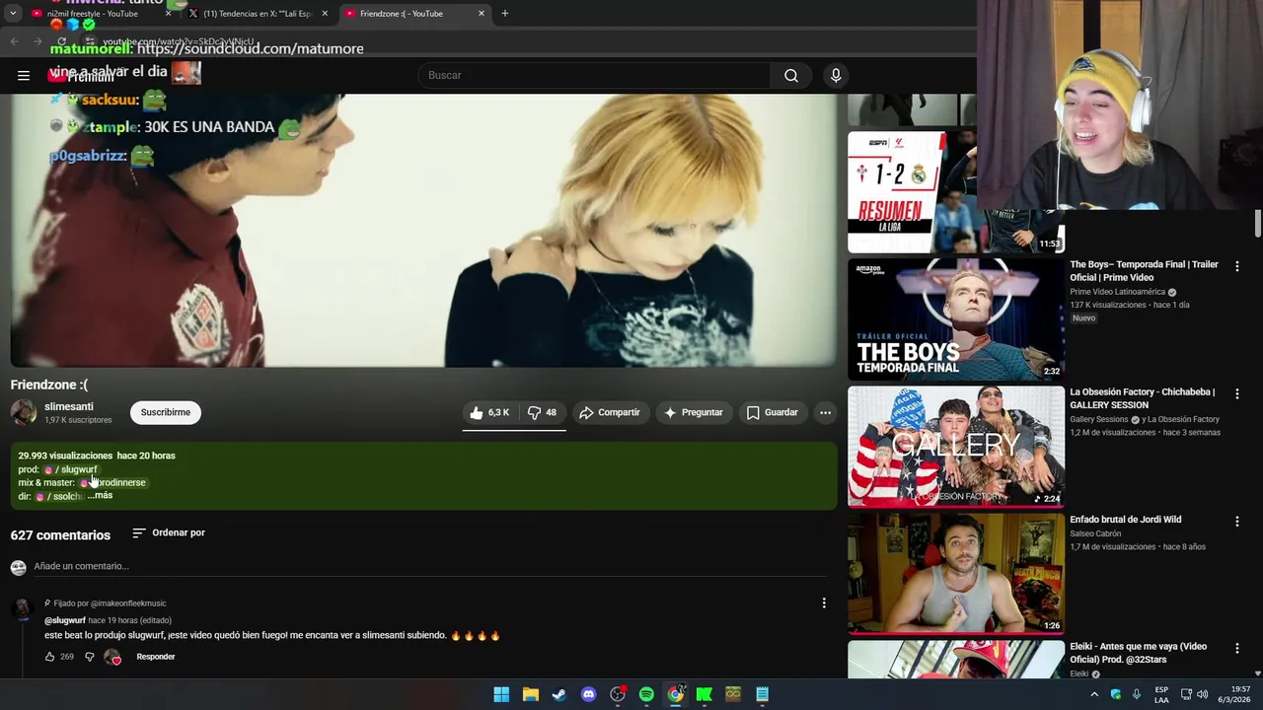
Task: Open options menu for the Eleiki video
Action: (1236, 648)
